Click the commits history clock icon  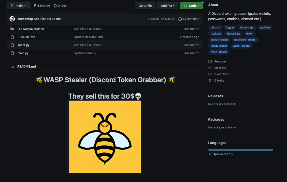click(180, 19)
